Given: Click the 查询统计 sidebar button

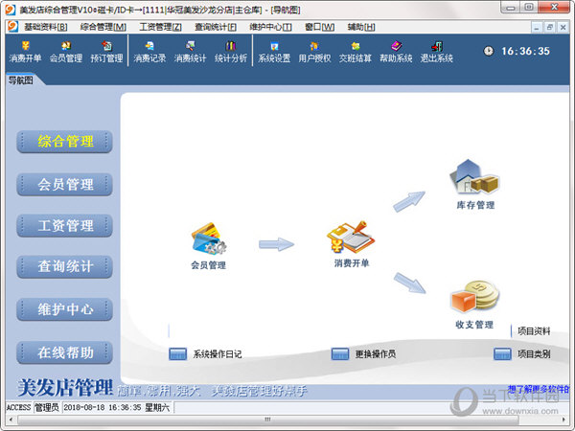Looking at the screenshot, I should point(64,266).
